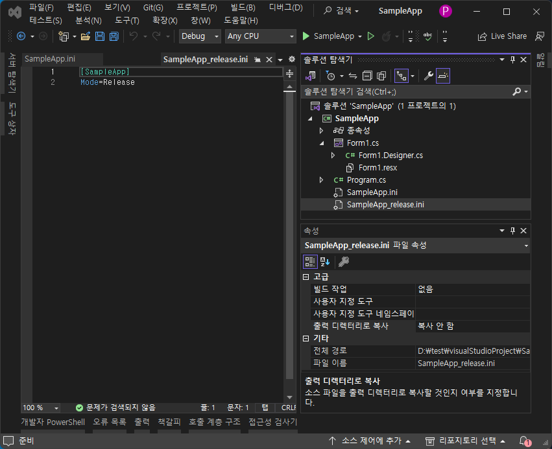Click Show All Files icon
This screenshot has width=552, height=449.
(381, 76)
